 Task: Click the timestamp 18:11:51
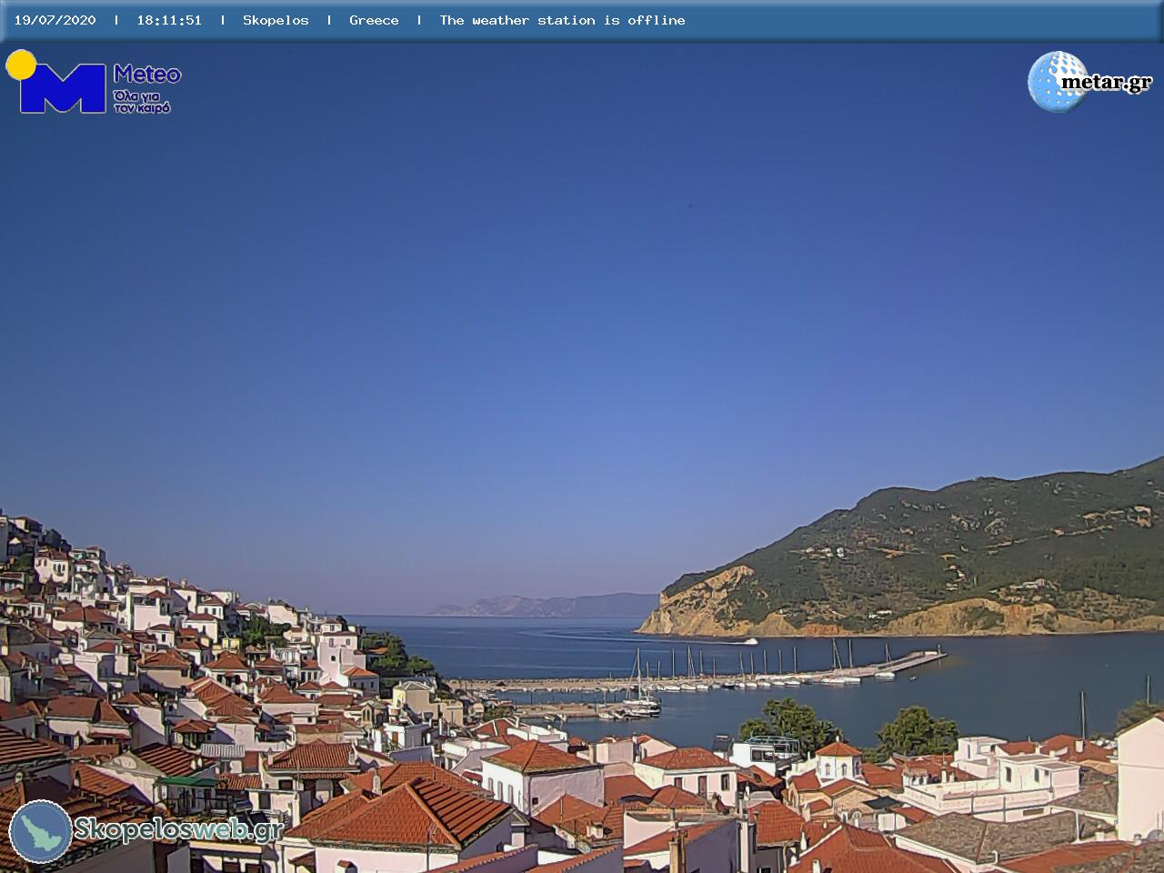(169, 20)
